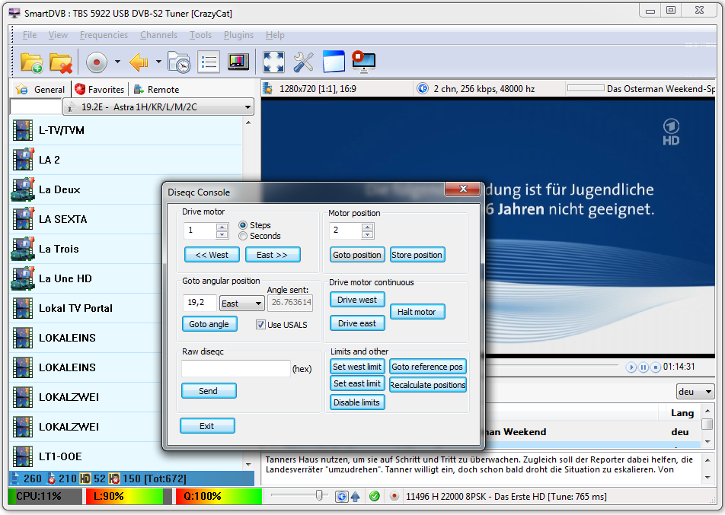Screen dimensions: 725x515
Task: Open the Help menu
Action: pyautogui.click(x=275, y=35)
